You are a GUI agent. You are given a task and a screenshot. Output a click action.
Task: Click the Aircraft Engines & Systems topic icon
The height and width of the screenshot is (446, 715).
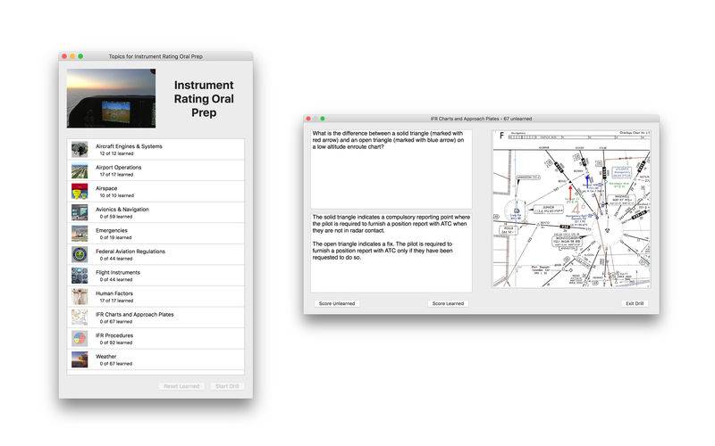tap(80, 150)
